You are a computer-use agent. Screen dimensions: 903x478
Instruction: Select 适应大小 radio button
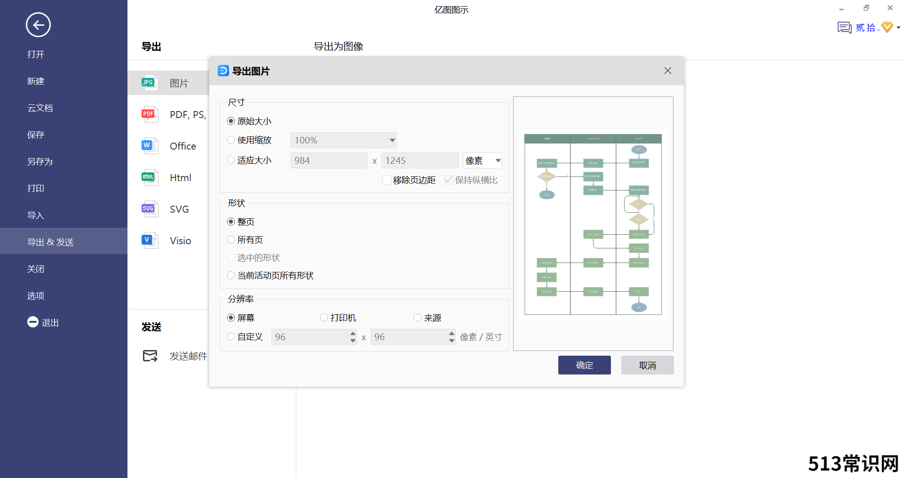[231, 160]
